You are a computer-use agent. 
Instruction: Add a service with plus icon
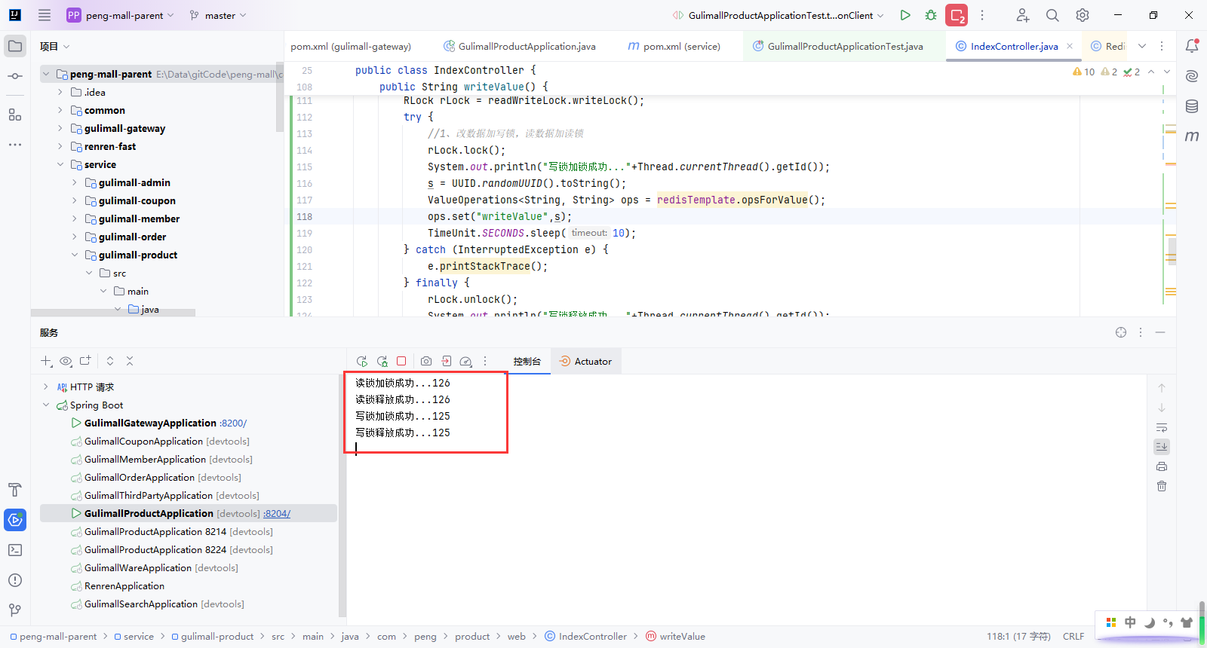(46, 362)
